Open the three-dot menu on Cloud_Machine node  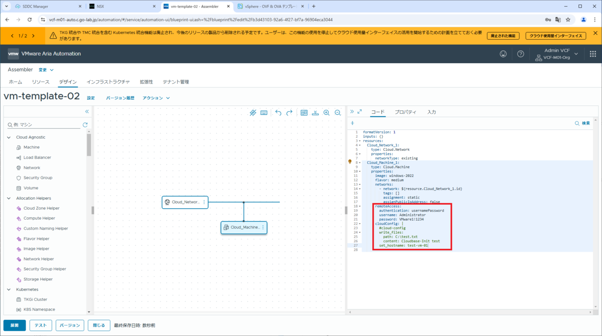tap(262, 227)
